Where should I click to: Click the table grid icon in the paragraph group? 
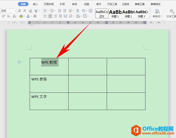pos(90,11)
